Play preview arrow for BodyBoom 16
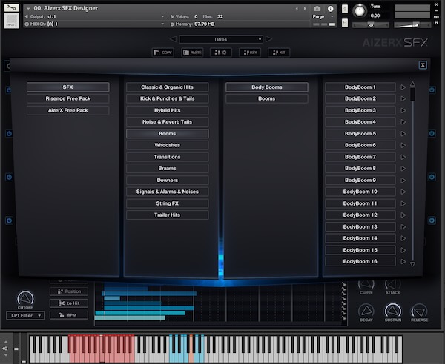 coord(403,262)
